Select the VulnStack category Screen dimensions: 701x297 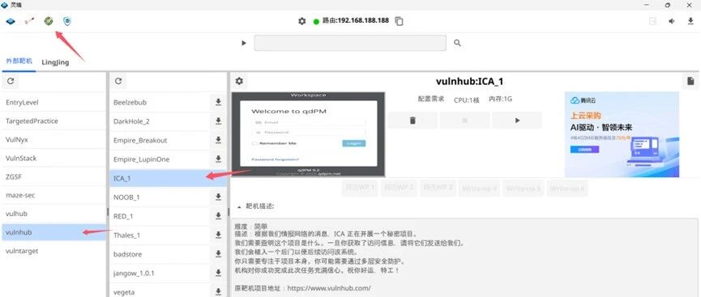[53, 158]
